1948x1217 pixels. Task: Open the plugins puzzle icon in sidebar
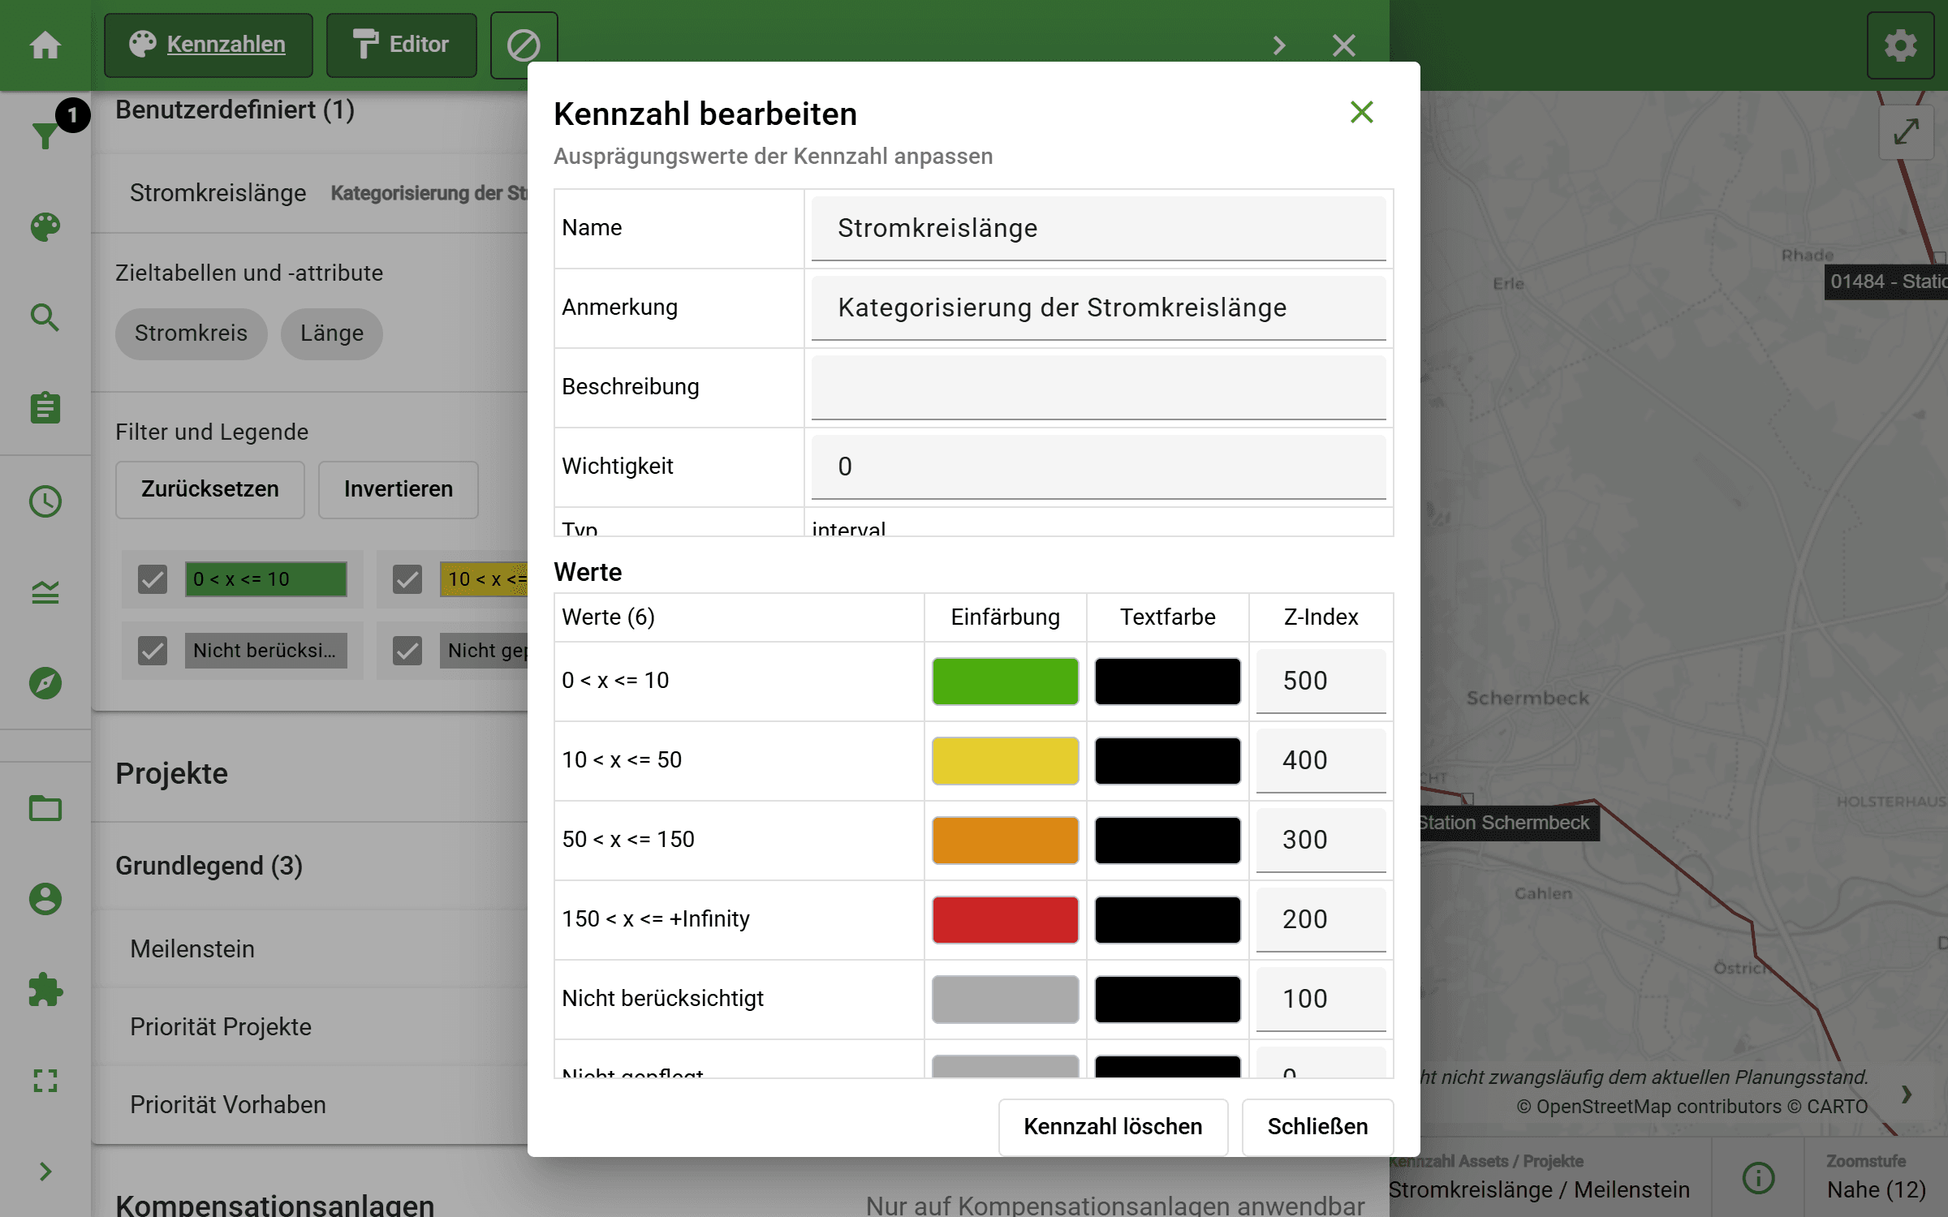[45, 991]
